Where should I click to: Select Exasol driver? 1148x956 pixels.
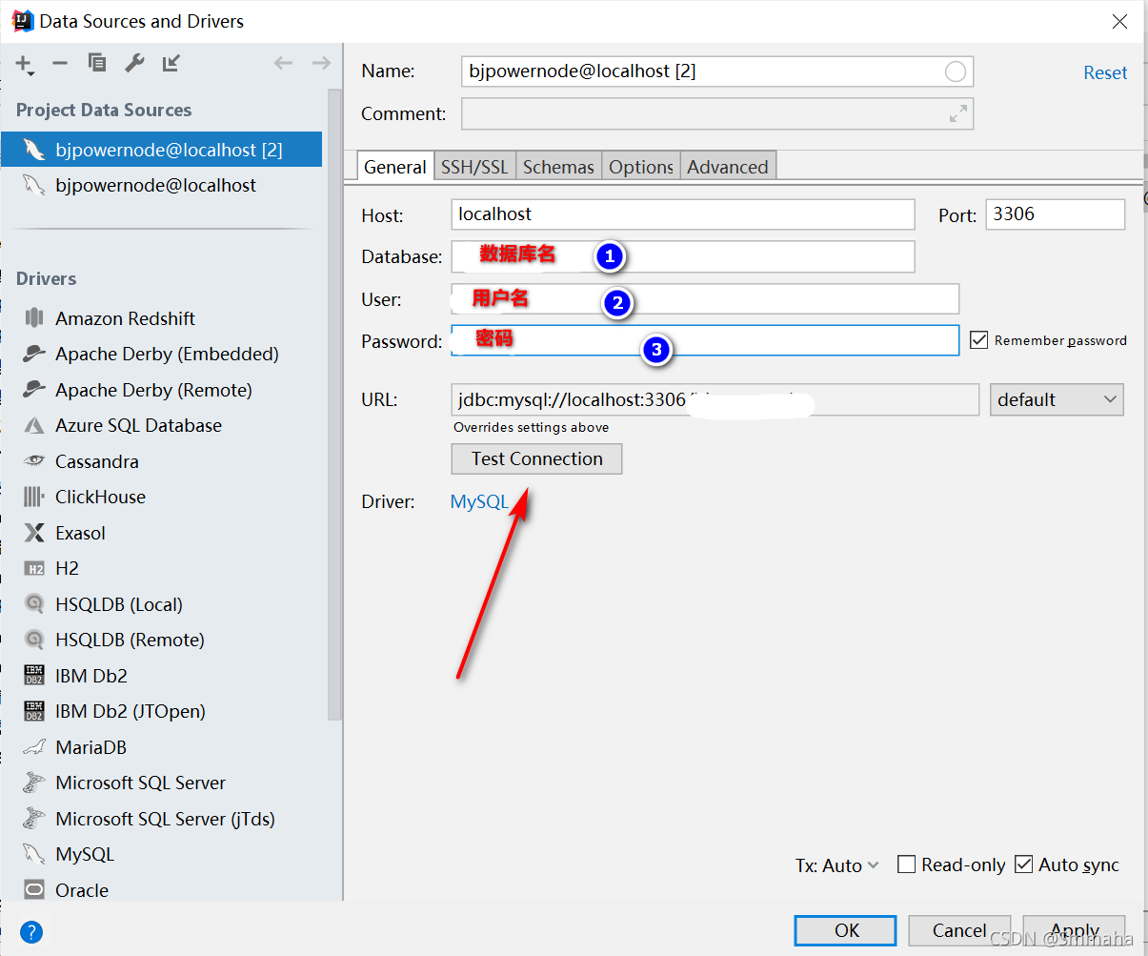[x=80, y=533]
